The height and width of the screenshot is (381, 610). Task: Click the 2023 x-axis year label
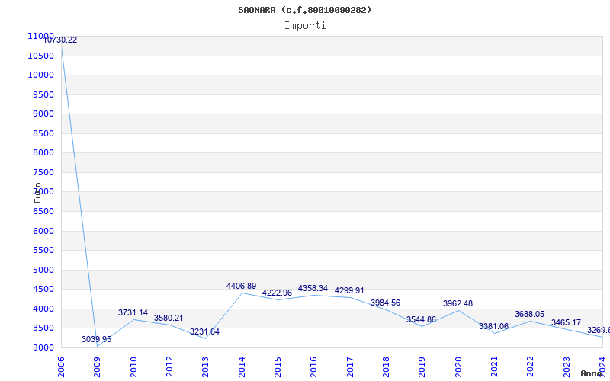[x=567, y=367]
